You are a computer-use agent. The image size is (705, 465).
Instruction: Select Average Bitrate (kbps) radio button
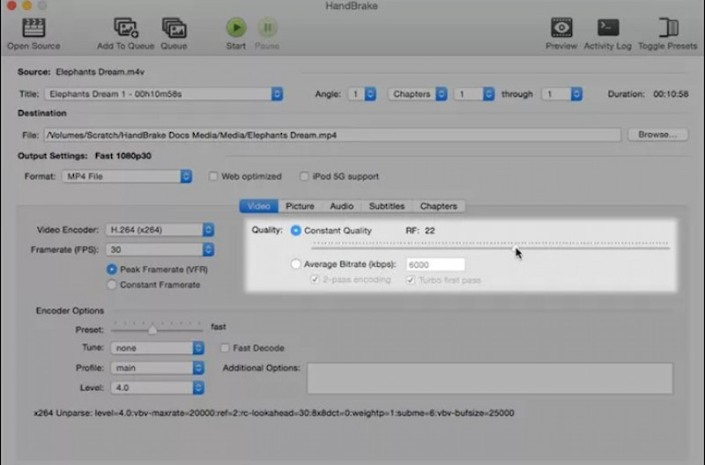pyautogui.click(x=295, y=264)
